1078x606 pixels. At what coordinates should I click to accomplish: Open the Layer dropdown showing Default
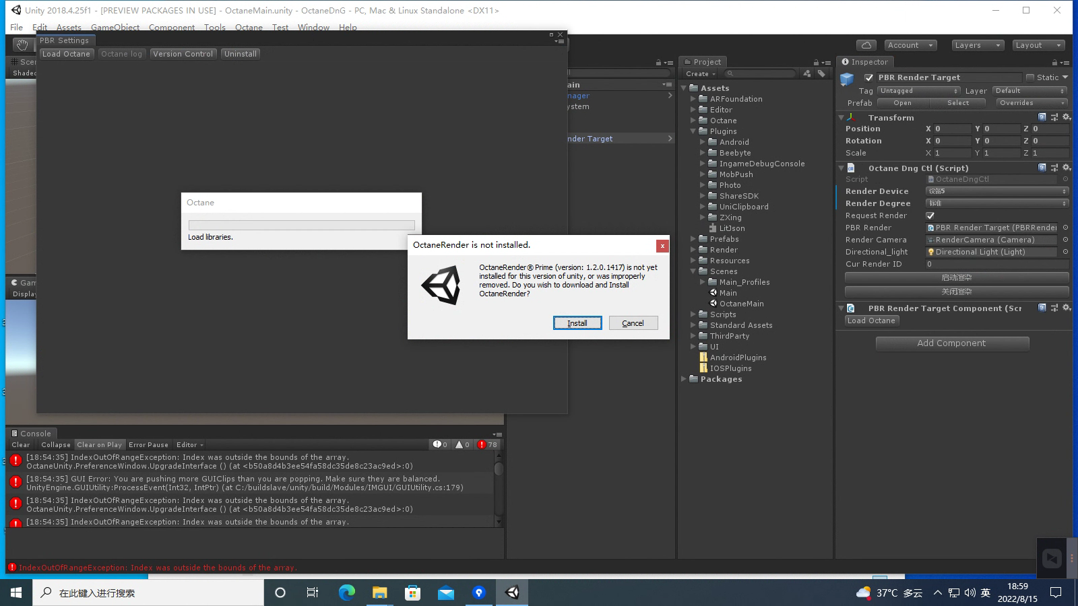pyautogui.click(x=1029, y=91)
